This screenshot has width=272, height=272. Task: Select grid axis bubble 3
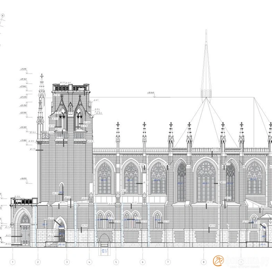coord(67,262)
